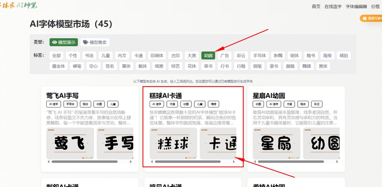Filter by the 个性 tag
This screenshot has width=382, height=187.
coord(73,56)
